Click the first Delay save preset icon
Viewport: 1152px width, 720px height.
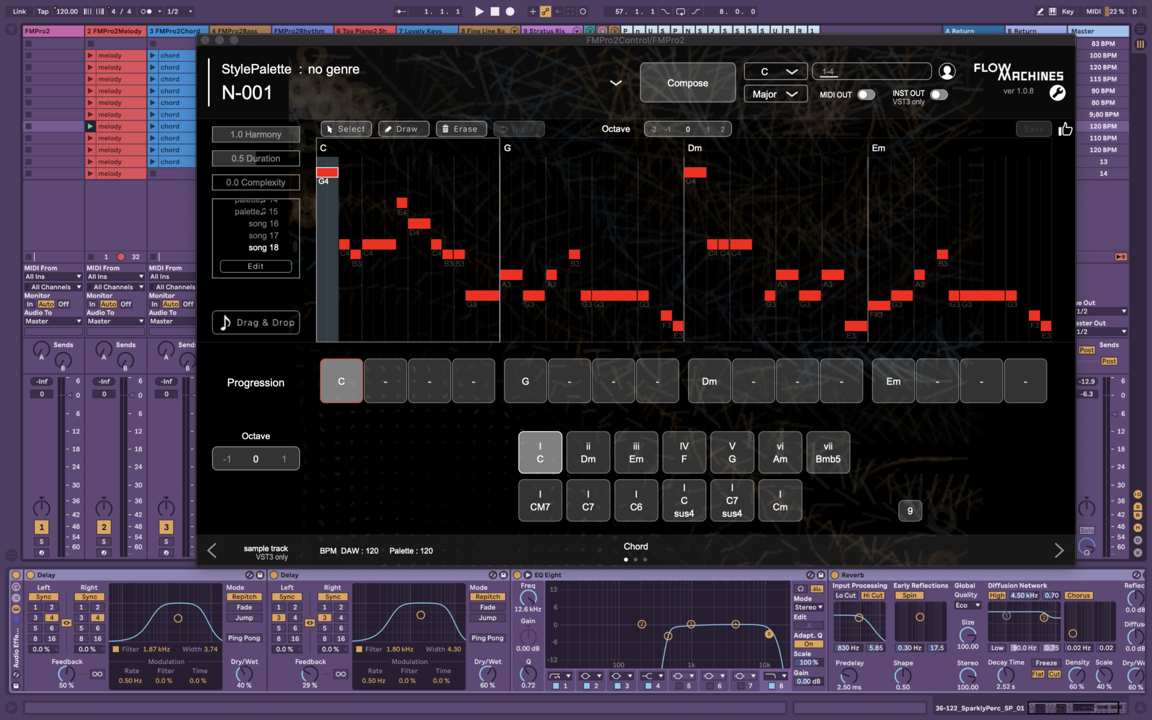260,575
